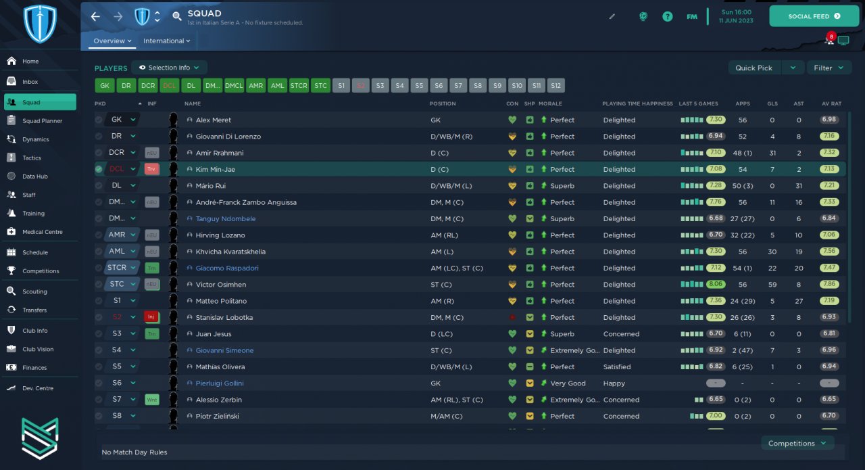Click the FM menu icon

click(692, 16)
